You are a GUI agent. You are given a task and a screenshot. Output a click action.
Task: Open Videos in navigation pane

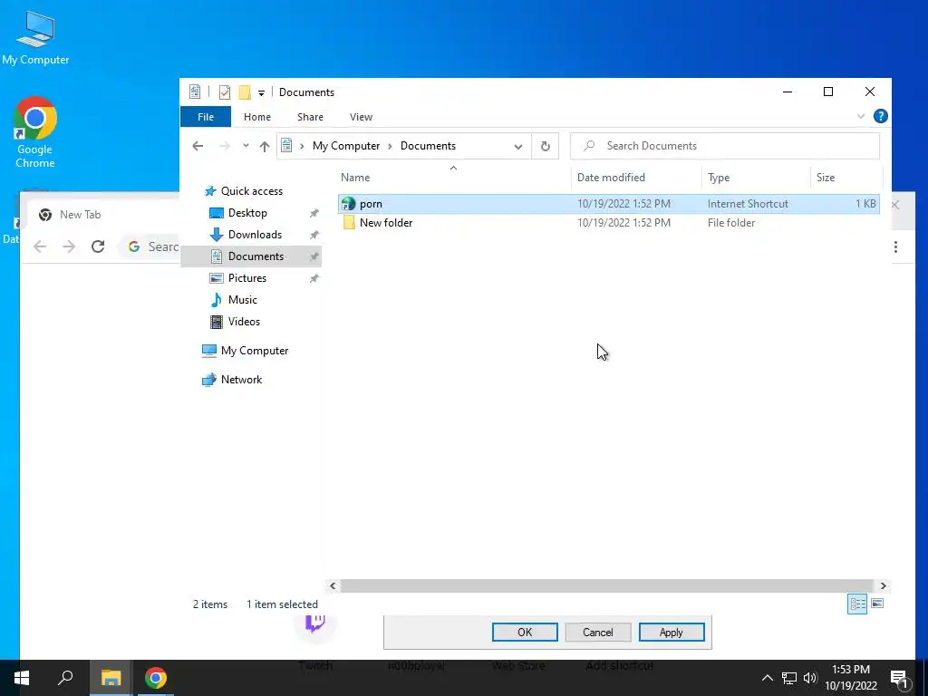244,322
